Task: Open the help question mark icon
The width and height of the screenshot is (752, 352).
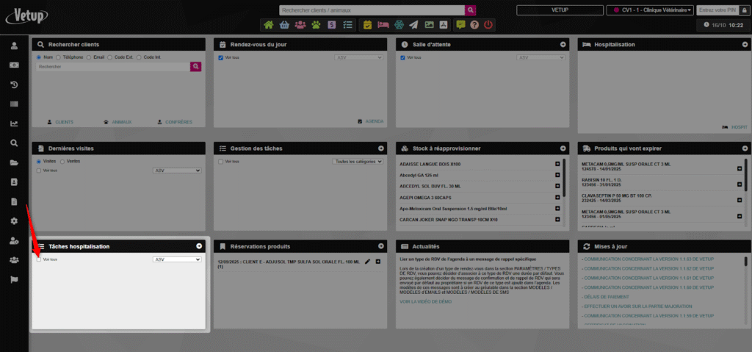Action: point(474,24)
